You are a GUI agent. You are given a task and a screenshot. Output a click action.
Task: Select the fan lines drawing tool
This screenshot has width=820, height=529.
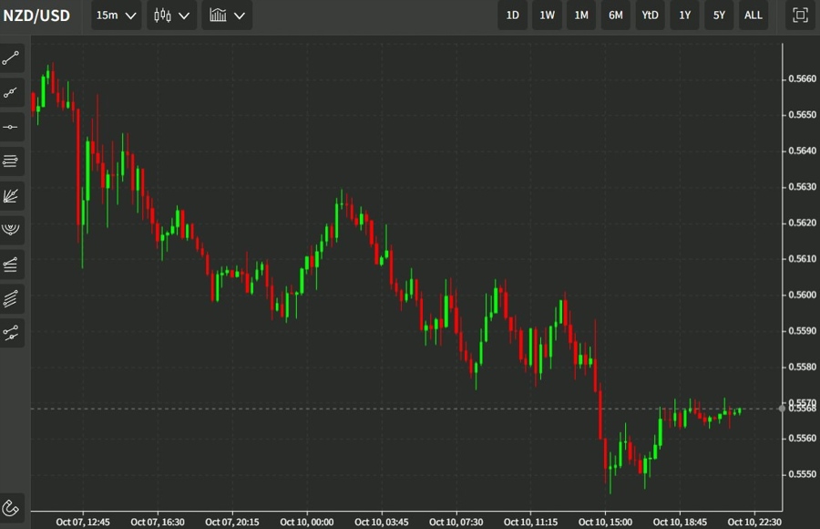[12, 195]
